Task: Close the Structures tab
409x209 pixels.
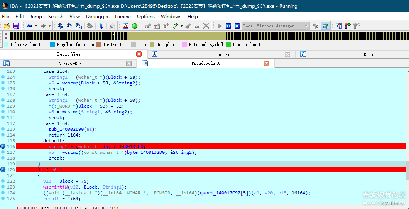Action: pos(287,54)
